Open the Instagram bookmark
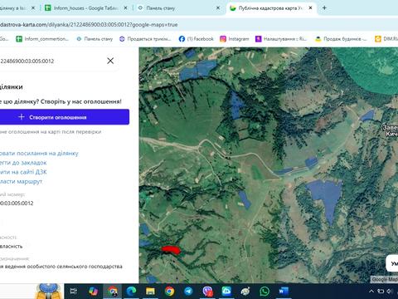 (235, 39)
